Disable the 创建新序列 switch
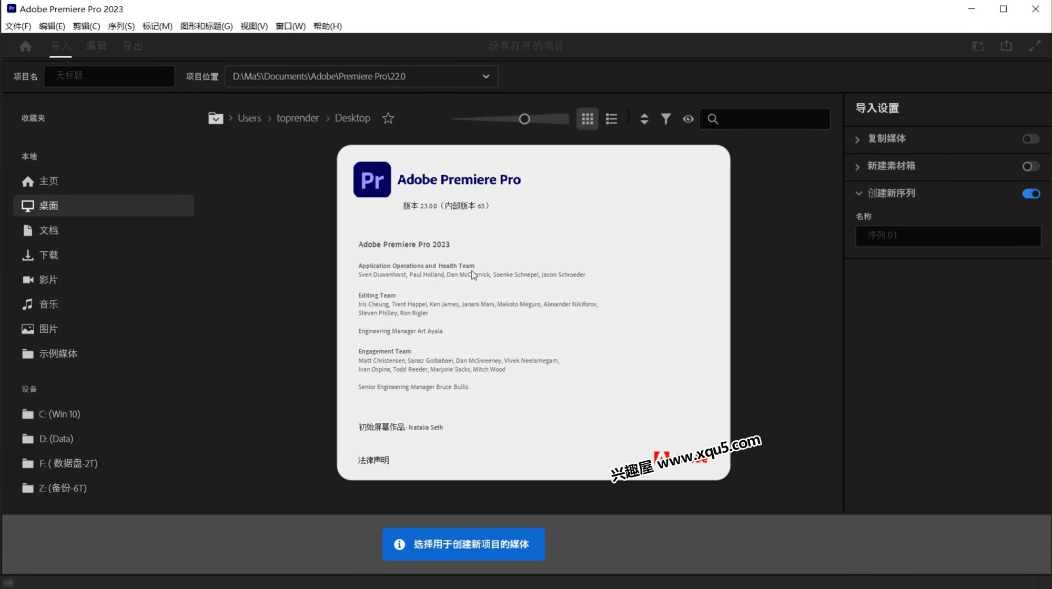 tap(1030, 194)
